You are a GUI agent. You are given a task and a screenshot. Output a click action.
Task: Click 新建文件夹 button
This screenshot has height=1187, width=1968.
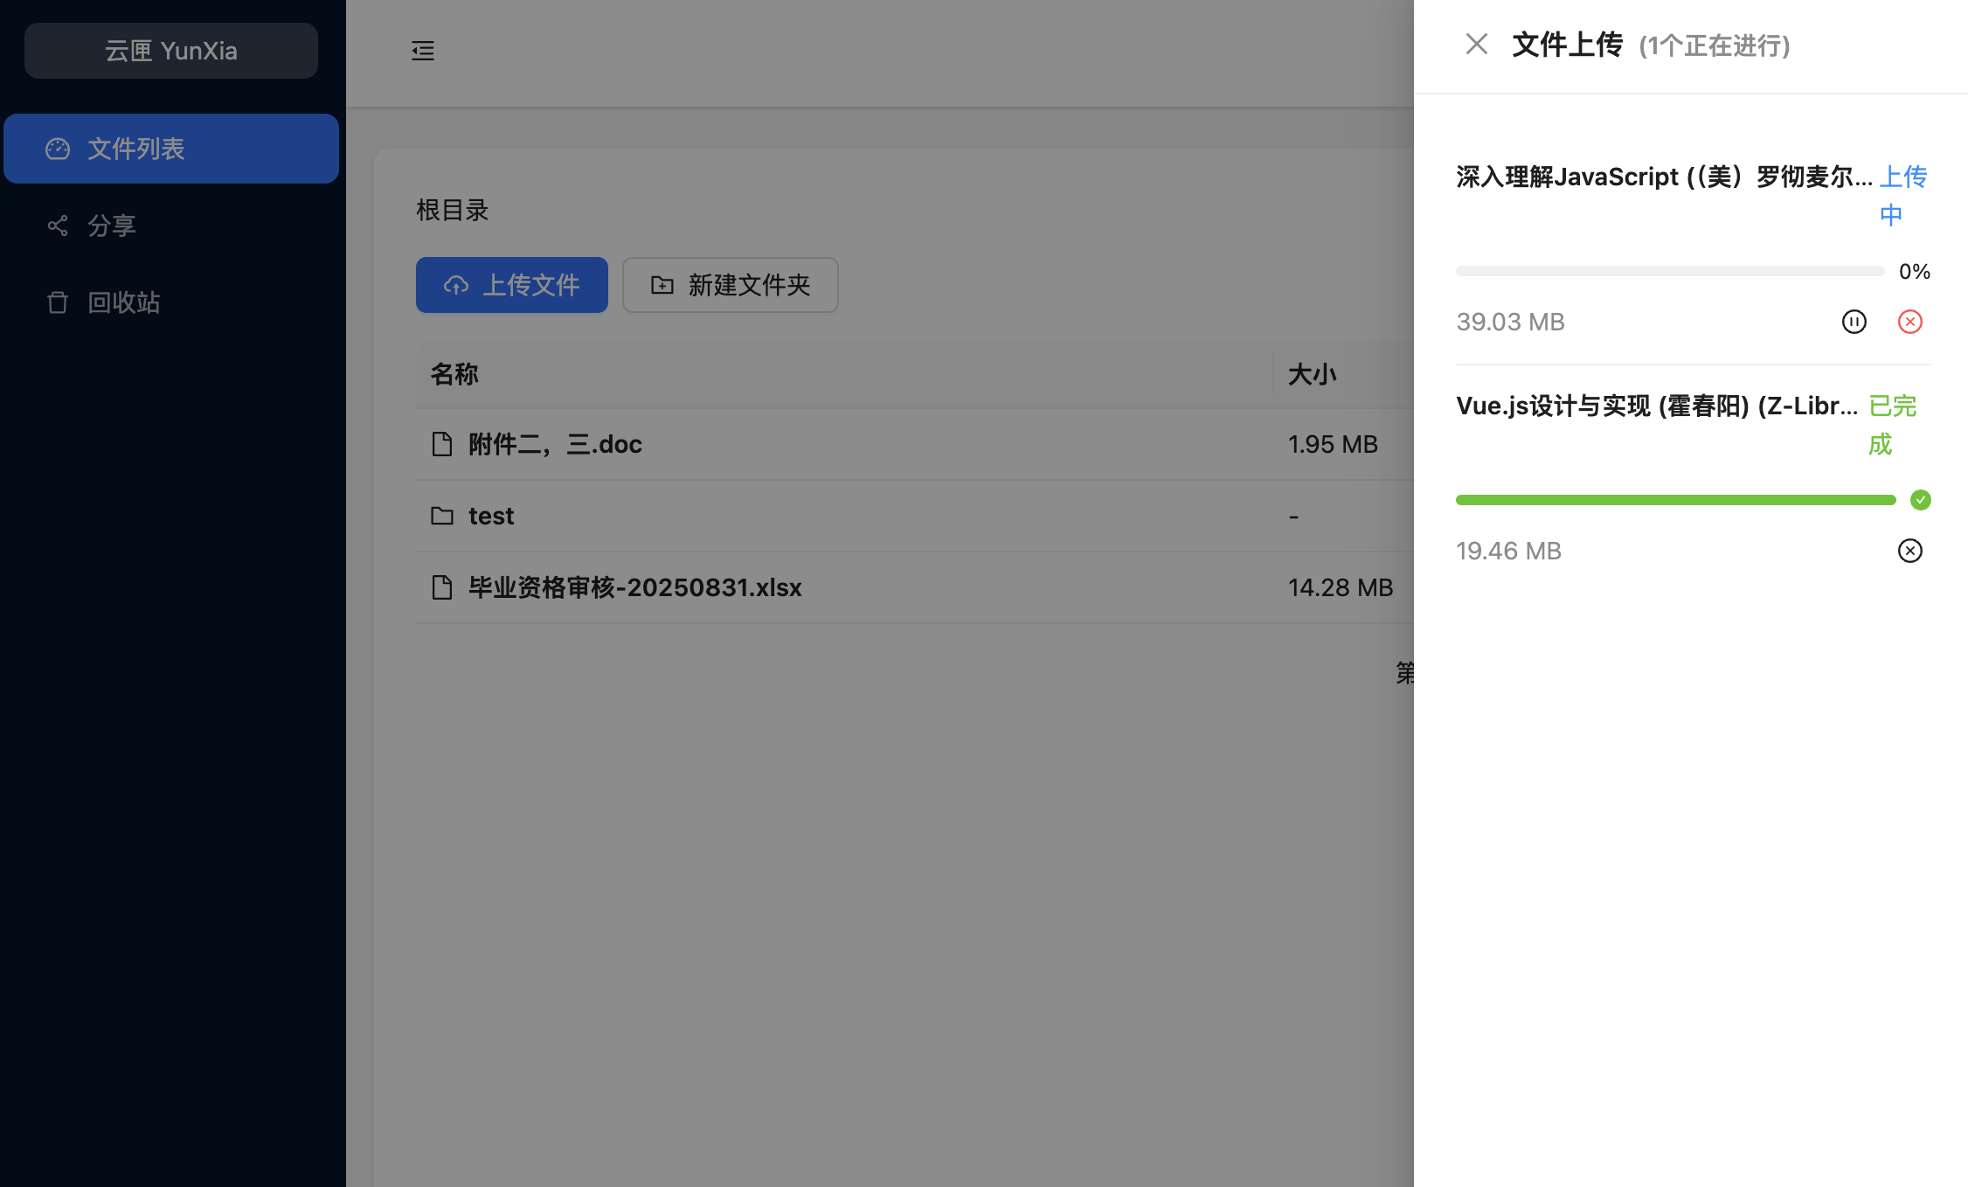(x=731, y=285)
